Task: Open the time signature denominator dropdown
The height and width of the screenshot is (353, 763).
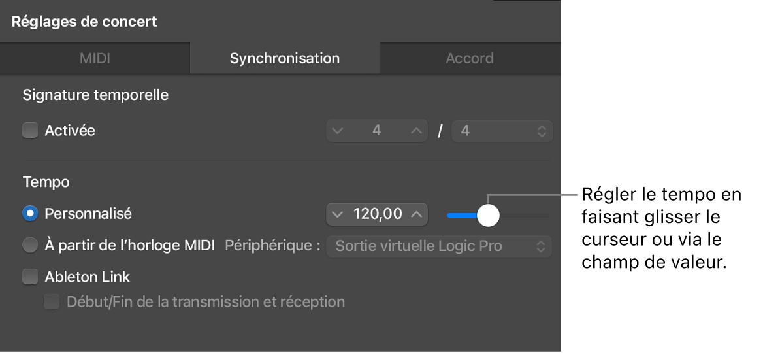Action: pyautogui.click(x=502, y=131)
